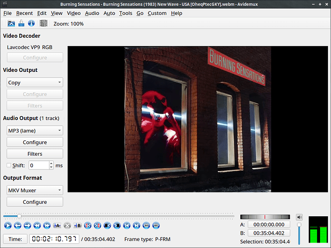Click the Zoom: 100% label

pos(68,24)
